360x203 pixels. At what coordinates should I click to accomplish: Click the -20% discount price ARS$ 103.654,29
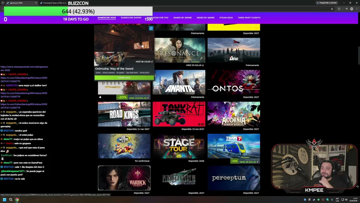pos(133,97)
